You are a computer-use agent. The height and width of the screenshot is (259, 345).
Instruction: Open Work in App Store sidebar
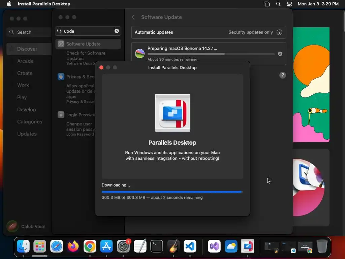coord(23,85)
